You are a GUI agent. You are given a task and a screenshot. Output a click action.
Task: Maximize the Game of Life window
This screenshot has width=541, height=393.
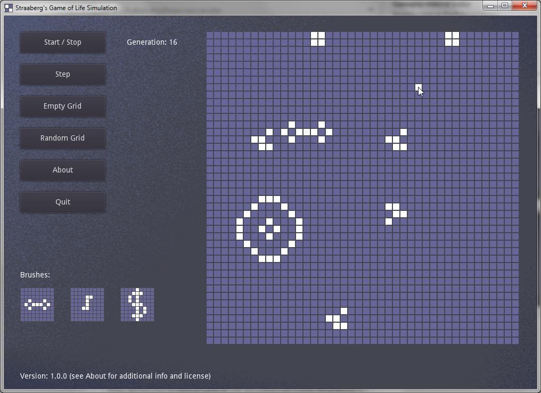point(505,5)
